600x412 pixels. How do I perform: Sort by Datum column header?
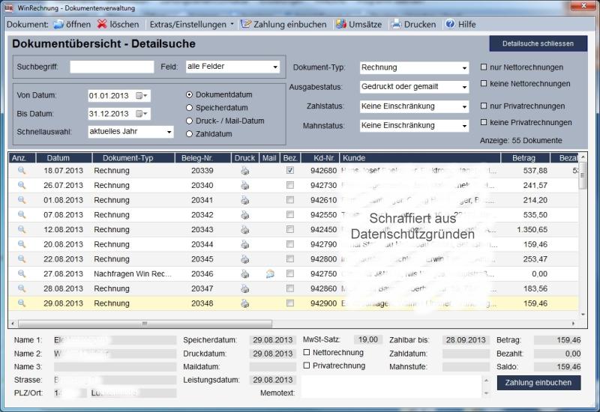64,158
